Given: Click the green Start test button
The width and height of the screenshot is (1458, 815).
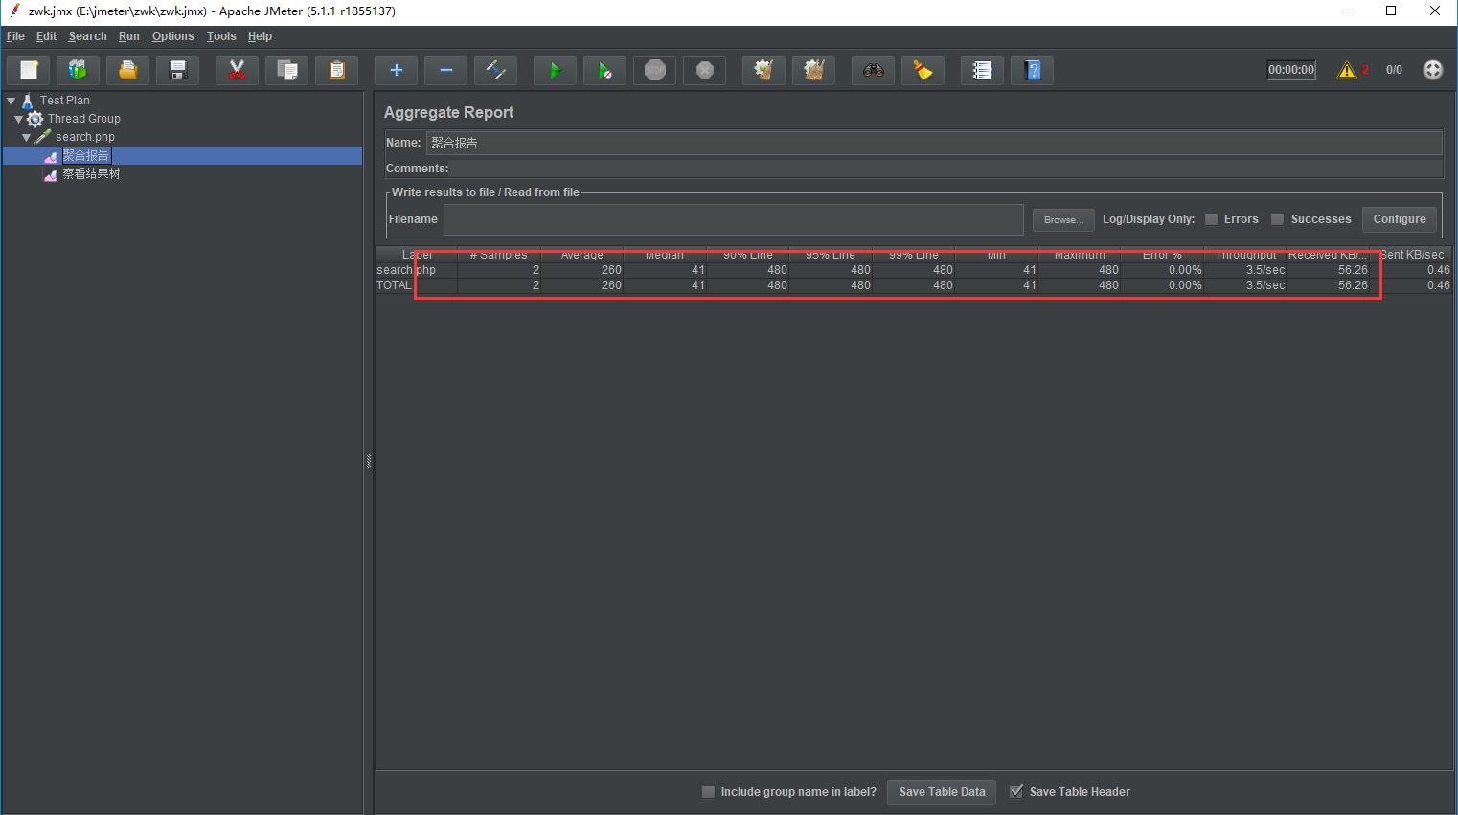Looking at the screenshot, I should 555,70.
